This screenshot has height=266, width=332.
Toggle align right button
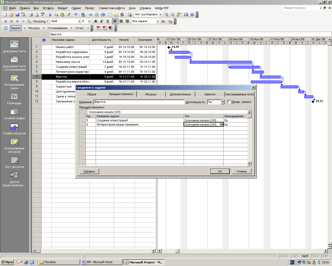coord(127,21)
